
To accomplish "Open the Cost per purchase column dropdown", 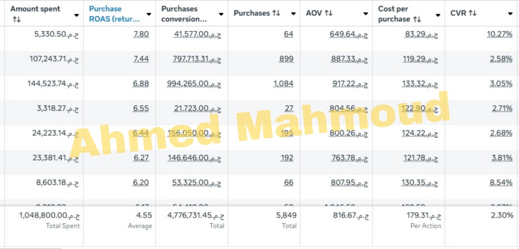I will [x=438, y=15].
